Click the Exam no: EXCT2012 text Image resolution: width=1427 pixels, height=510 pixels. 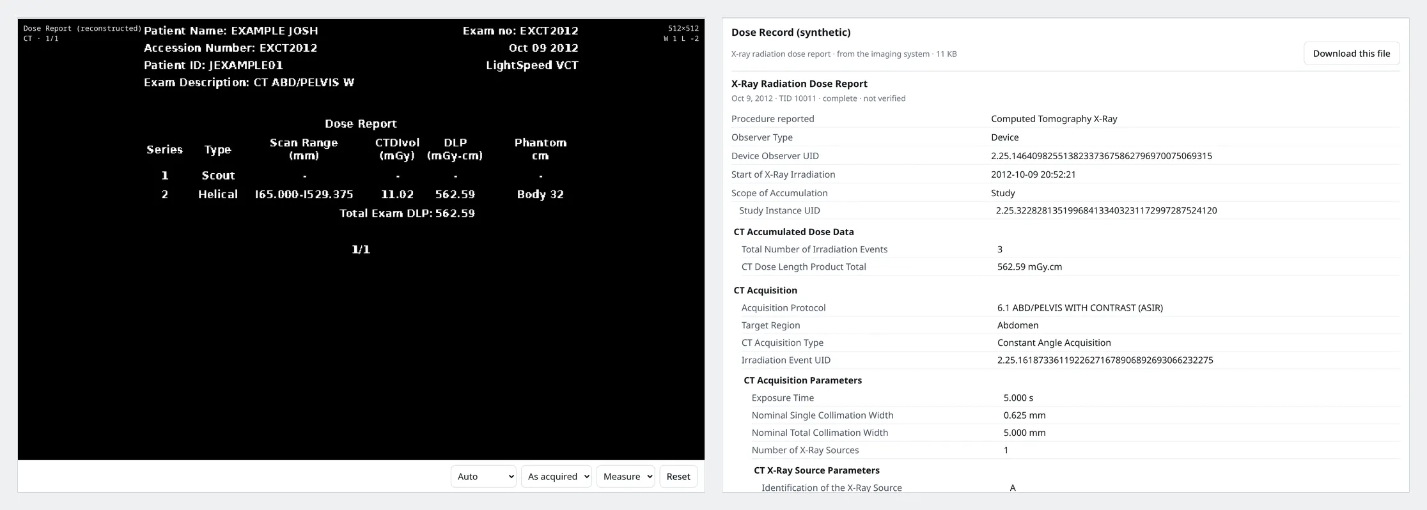(520, 31)
